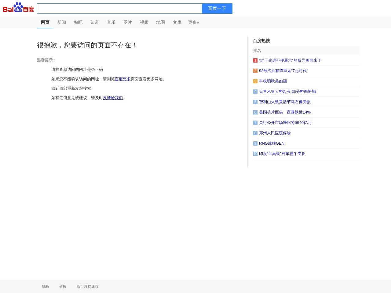Click the rank 9 badge

(x=255, y=143)
